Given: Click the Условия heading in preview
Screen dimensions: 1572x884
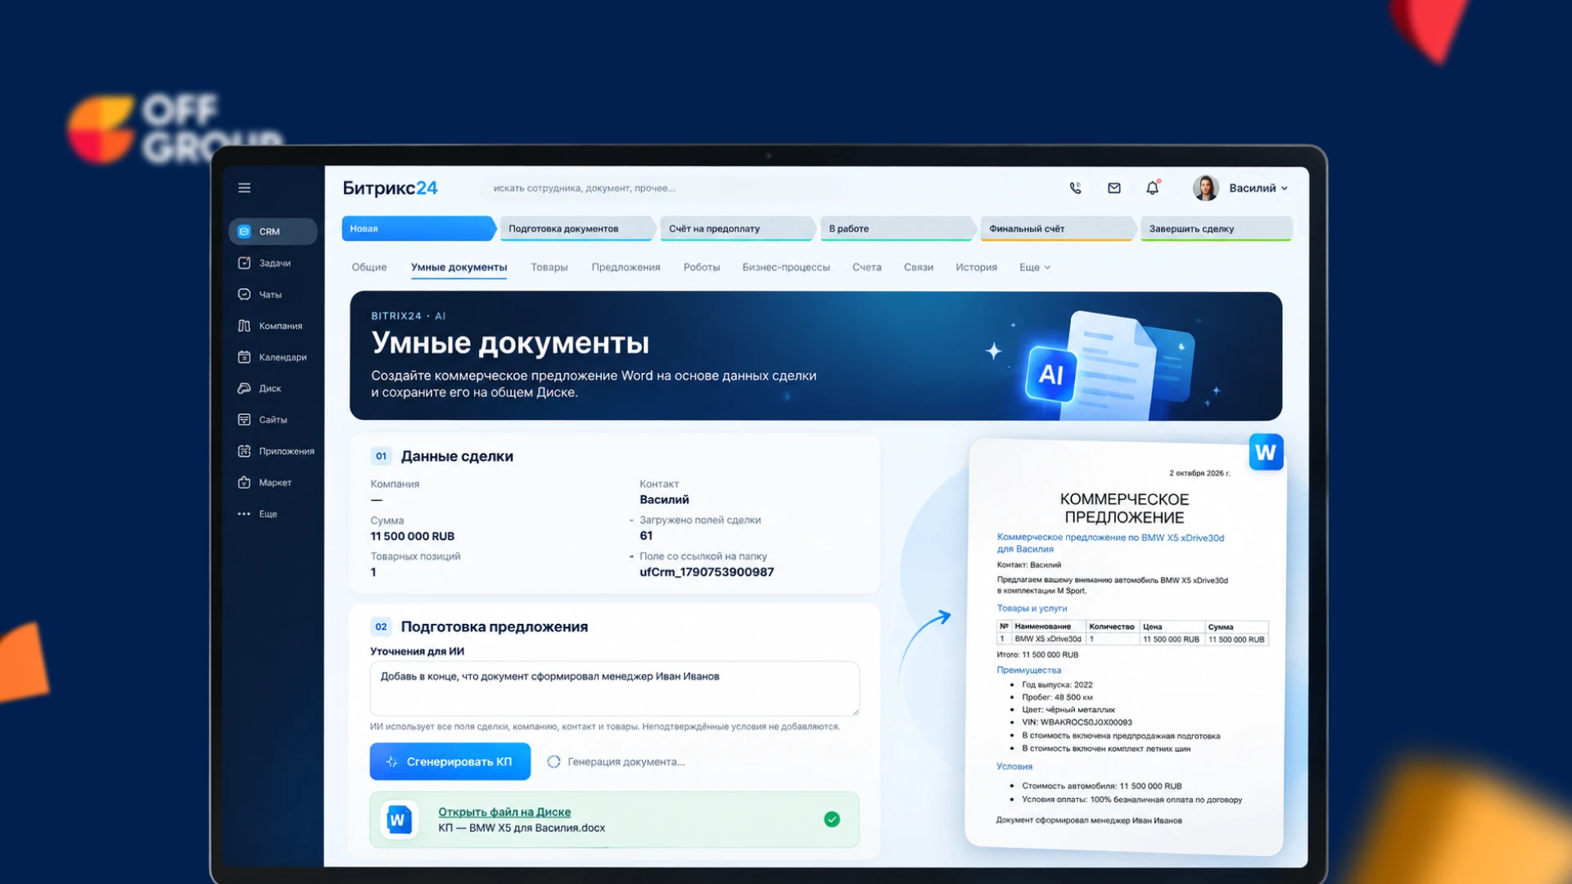Looking at the screenshot, I should (x=1014, y=767).
